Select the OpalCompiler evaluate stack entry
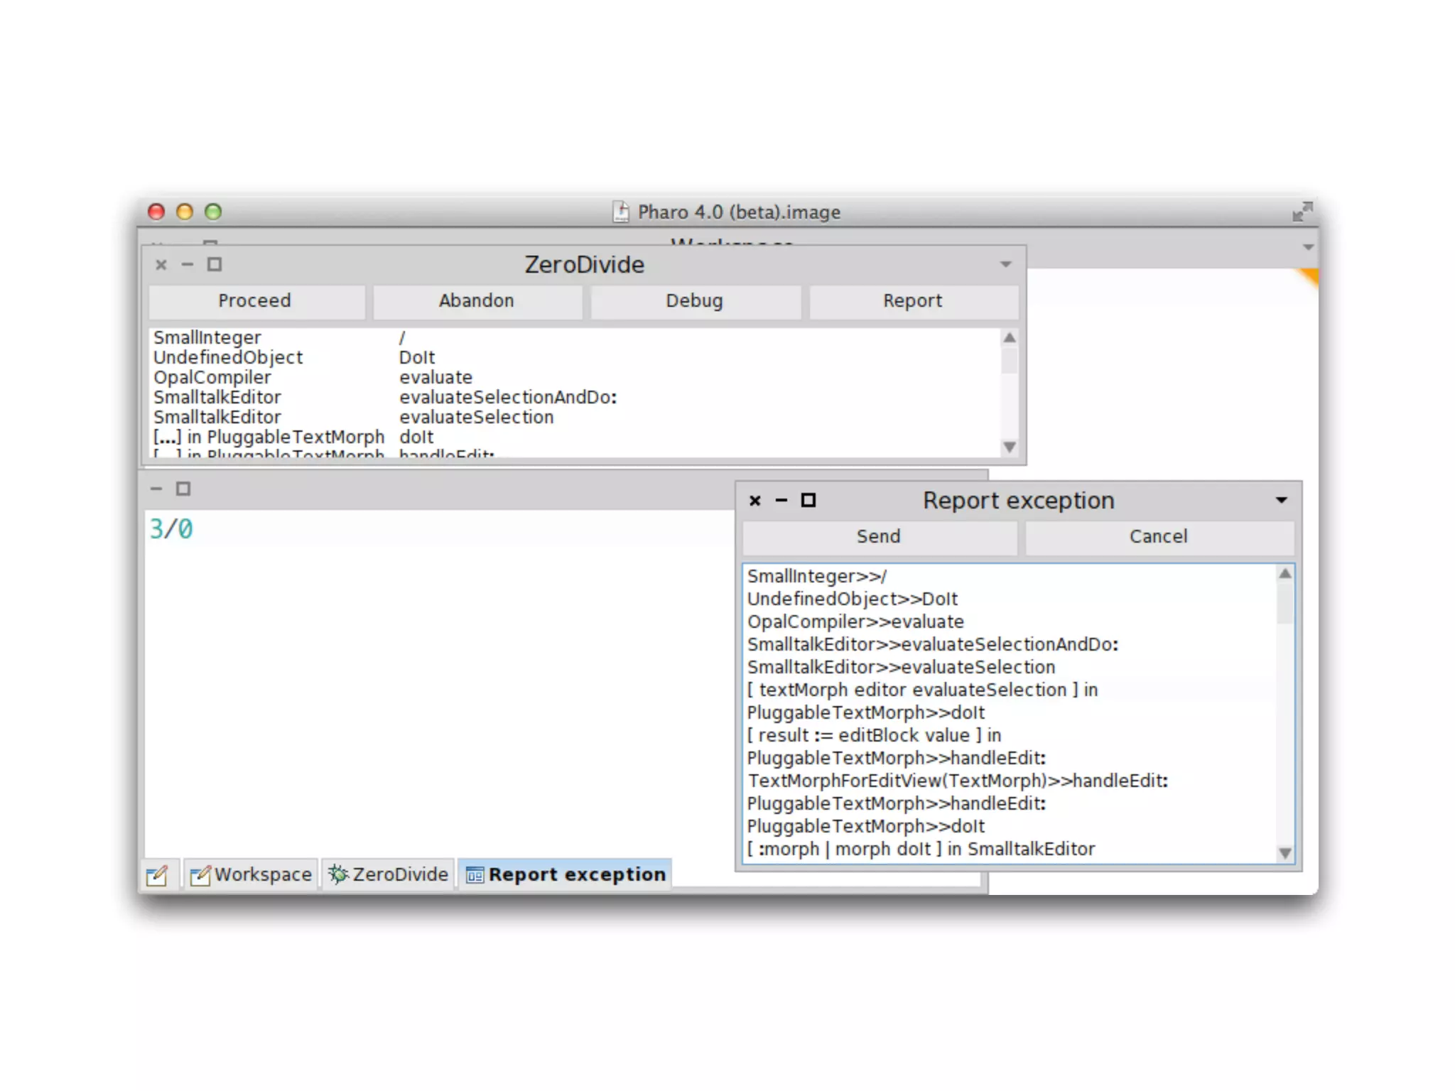This screenshot has height=1091, width=1455. [x=313, y=378]
